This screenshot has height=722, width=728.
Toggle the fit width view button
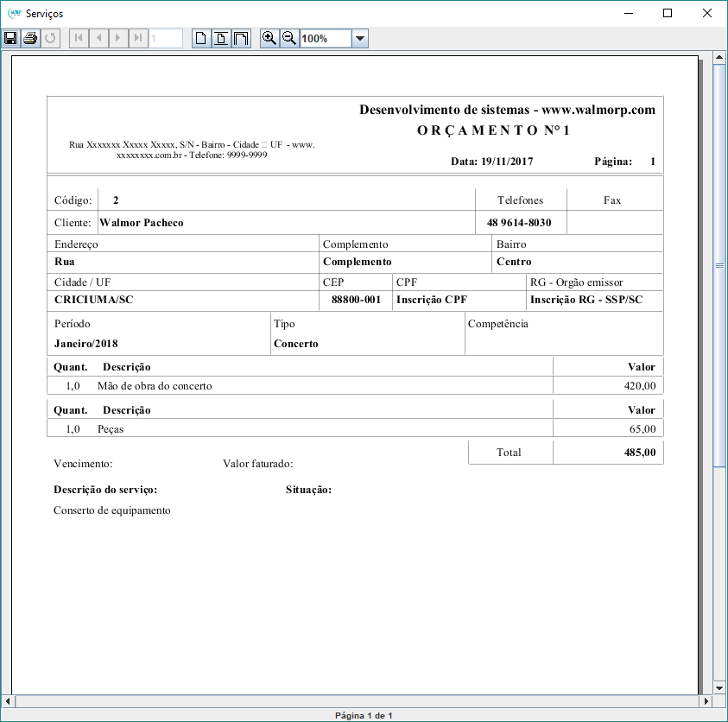point(241,38)
